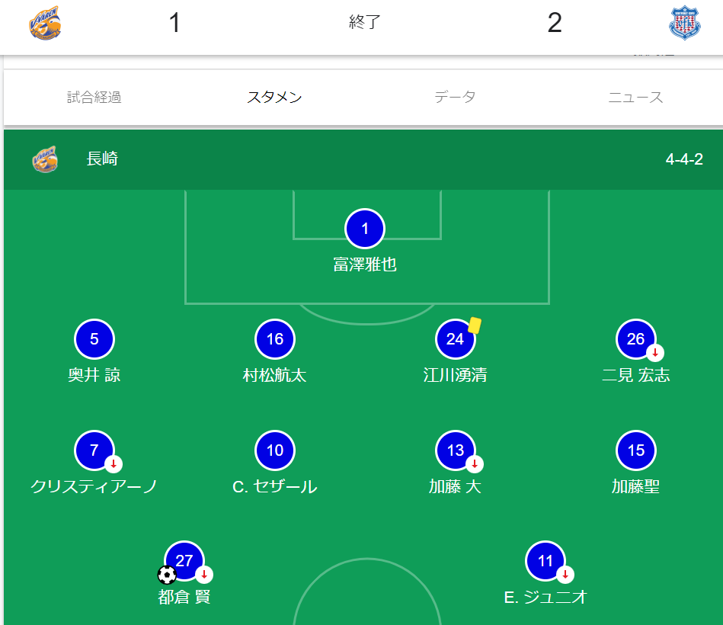Go to the ニュース tab
This screenshot has width=723, height=625.
tap(635, 98)
